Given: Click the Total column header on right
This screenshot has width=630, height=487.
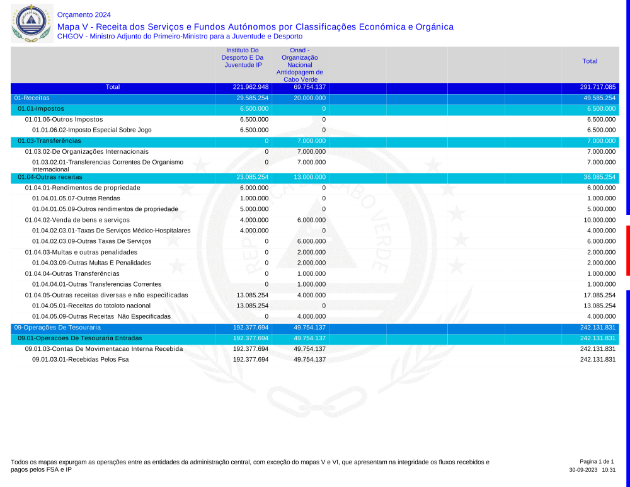Looking at the screenshot, I should point(590,61).
